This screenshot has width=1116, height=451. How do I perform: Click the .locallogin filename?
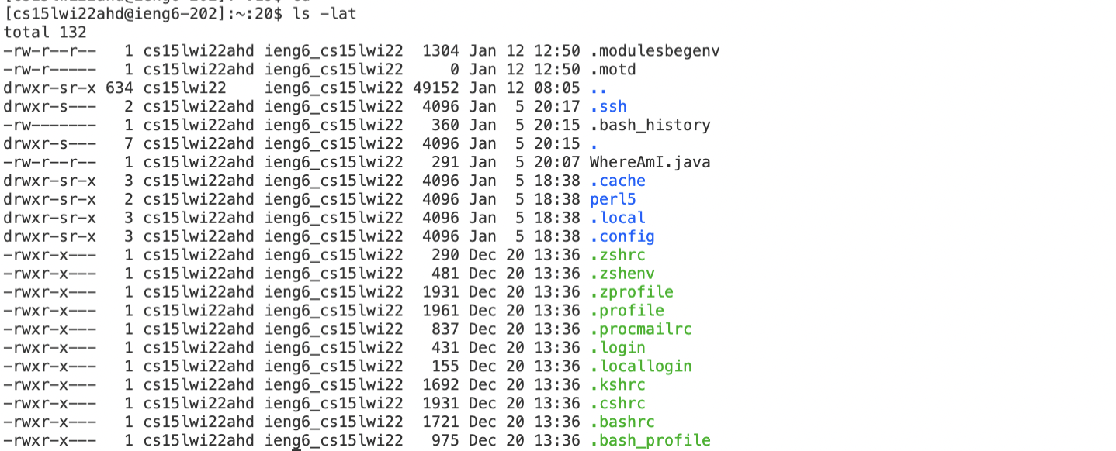click(x=641, y=367)
